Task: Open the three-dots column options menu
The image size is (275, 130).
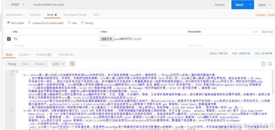Action: tap(255, 32)
